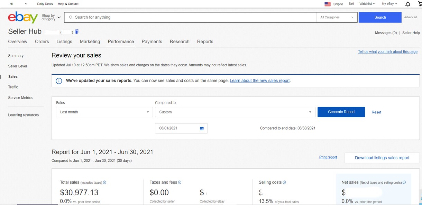Switch to the Research tab
Viewport: 422px width, 205px height.
(180, 41)
